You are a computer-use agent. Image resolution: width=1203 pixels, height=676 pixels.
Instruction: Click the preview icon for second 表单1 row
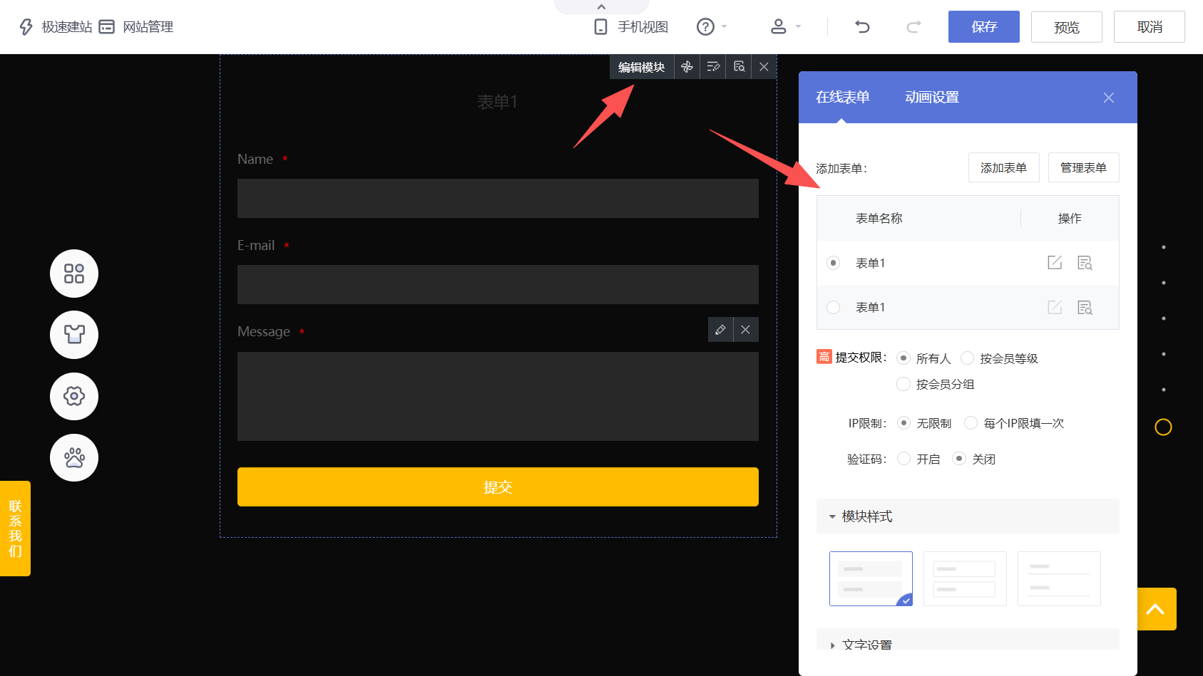tap(1085, 308)
